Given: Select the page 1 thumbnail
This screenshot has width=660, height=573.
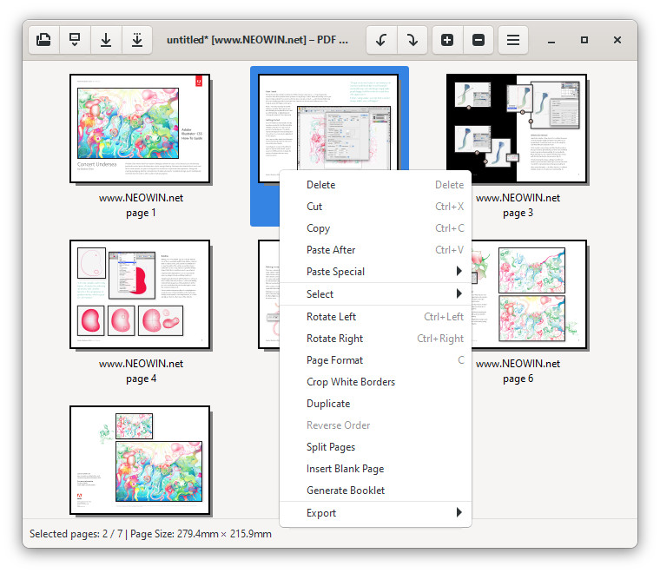Looking at the screenshot, I should pos(140,128).
